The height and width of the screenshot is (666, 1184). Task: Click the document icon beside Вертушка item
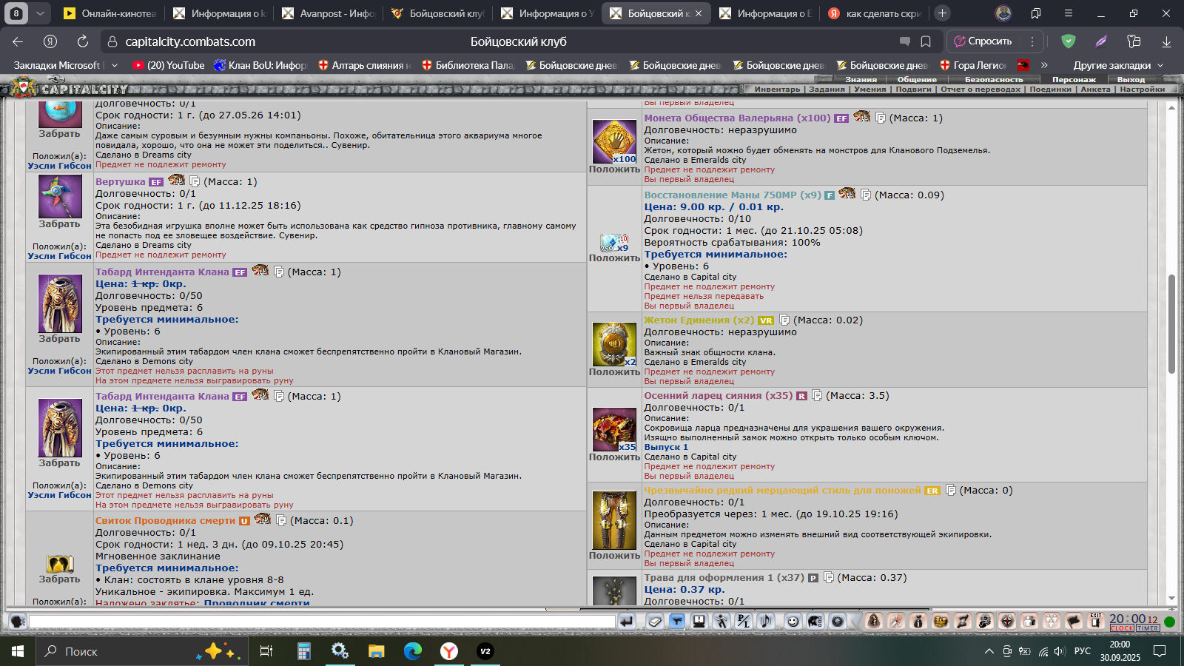pos(195,182)
